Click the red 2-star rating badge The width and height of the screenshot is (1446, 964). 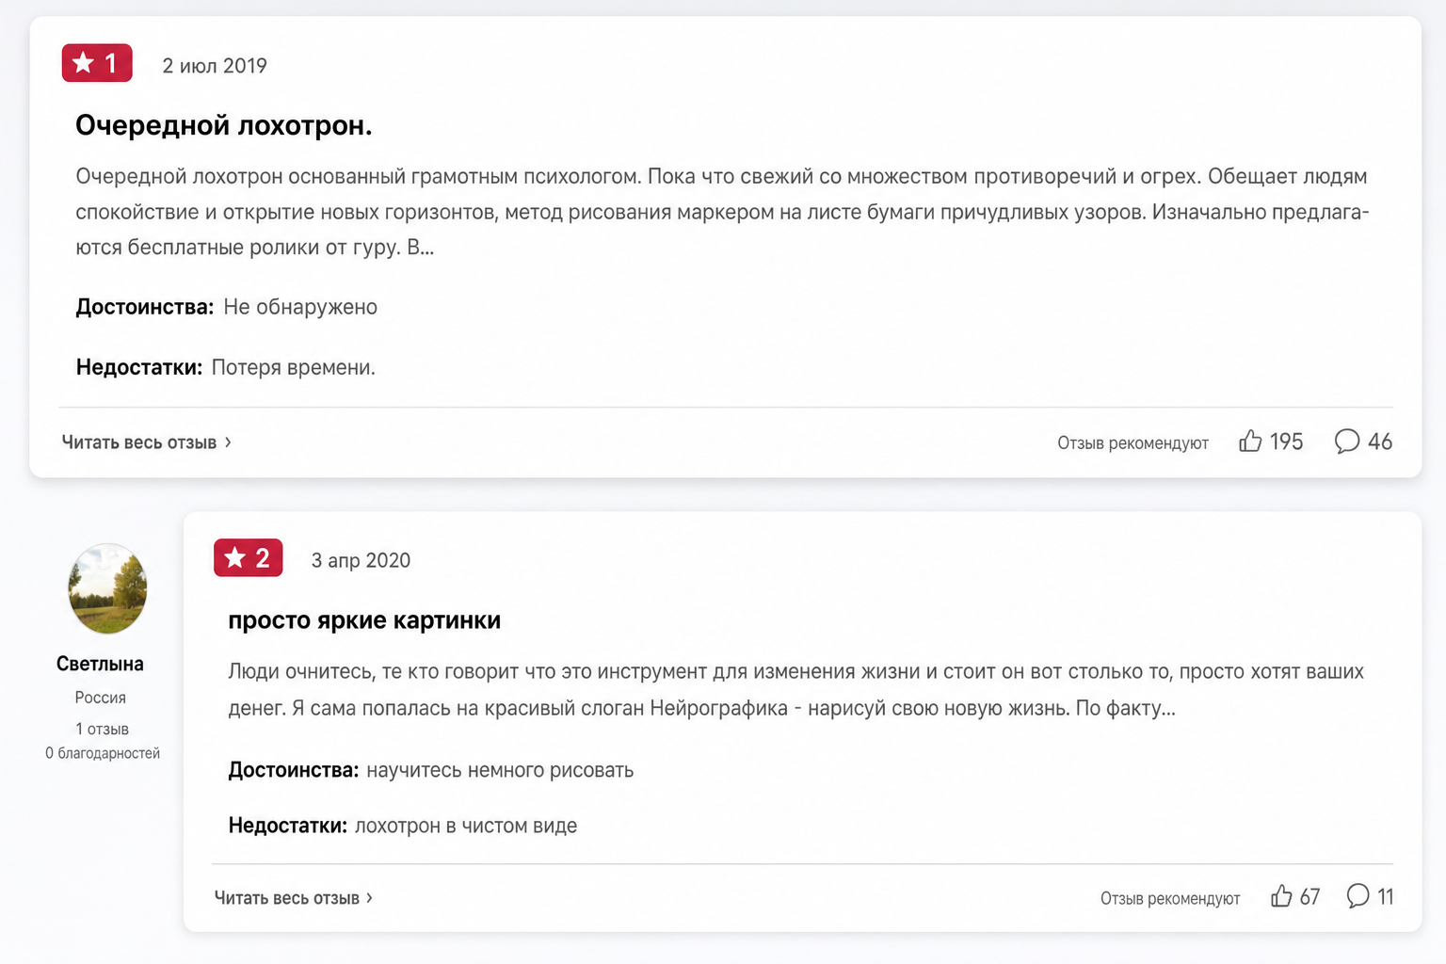click(249, 557)
